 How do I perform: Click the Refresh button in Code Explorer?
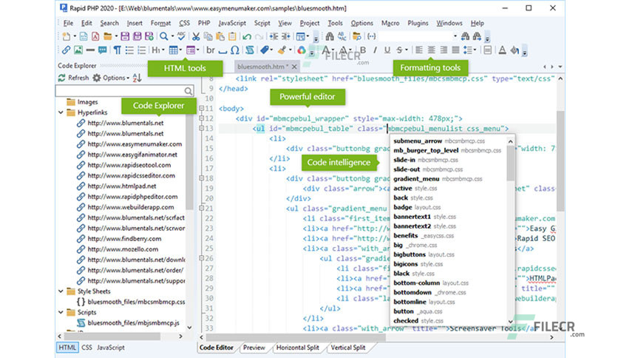tap(74, 78)
